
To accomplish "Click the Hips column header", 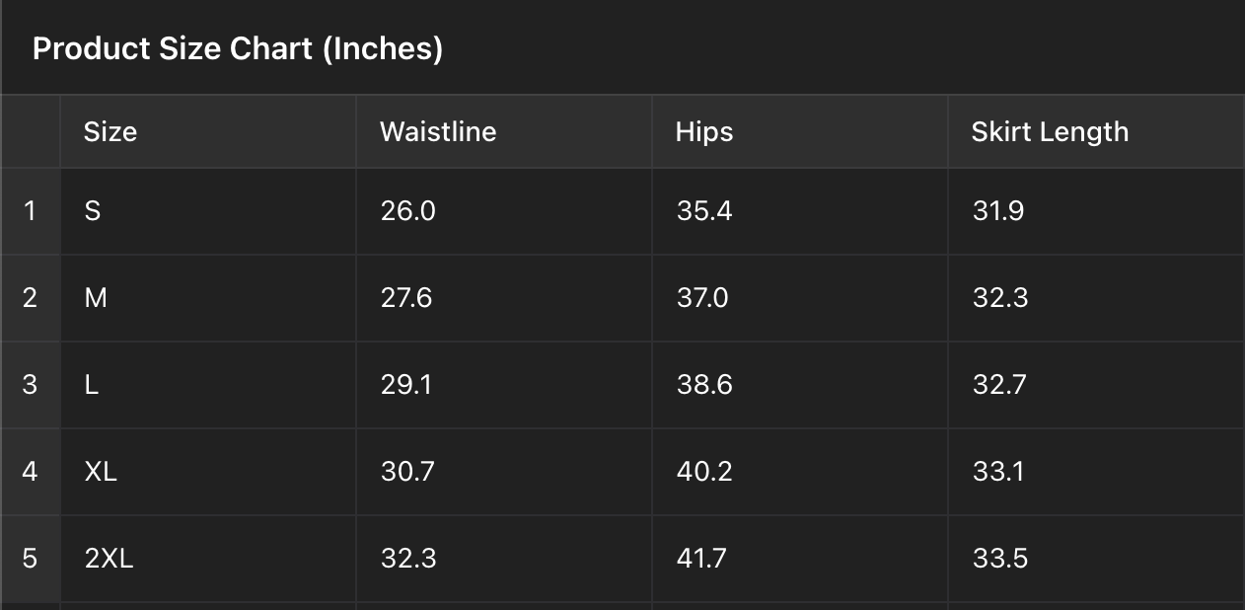I will tap(704, 132).
